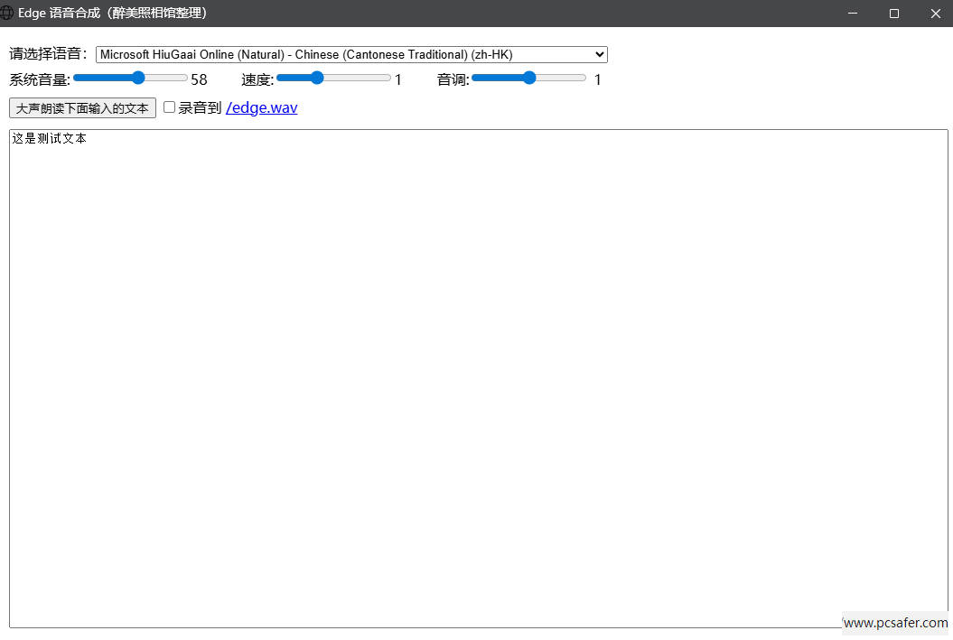Click the system volume value 58
The height and width of the screenshot is (640, 953).
pyautogui.click(x=199, y=79)
